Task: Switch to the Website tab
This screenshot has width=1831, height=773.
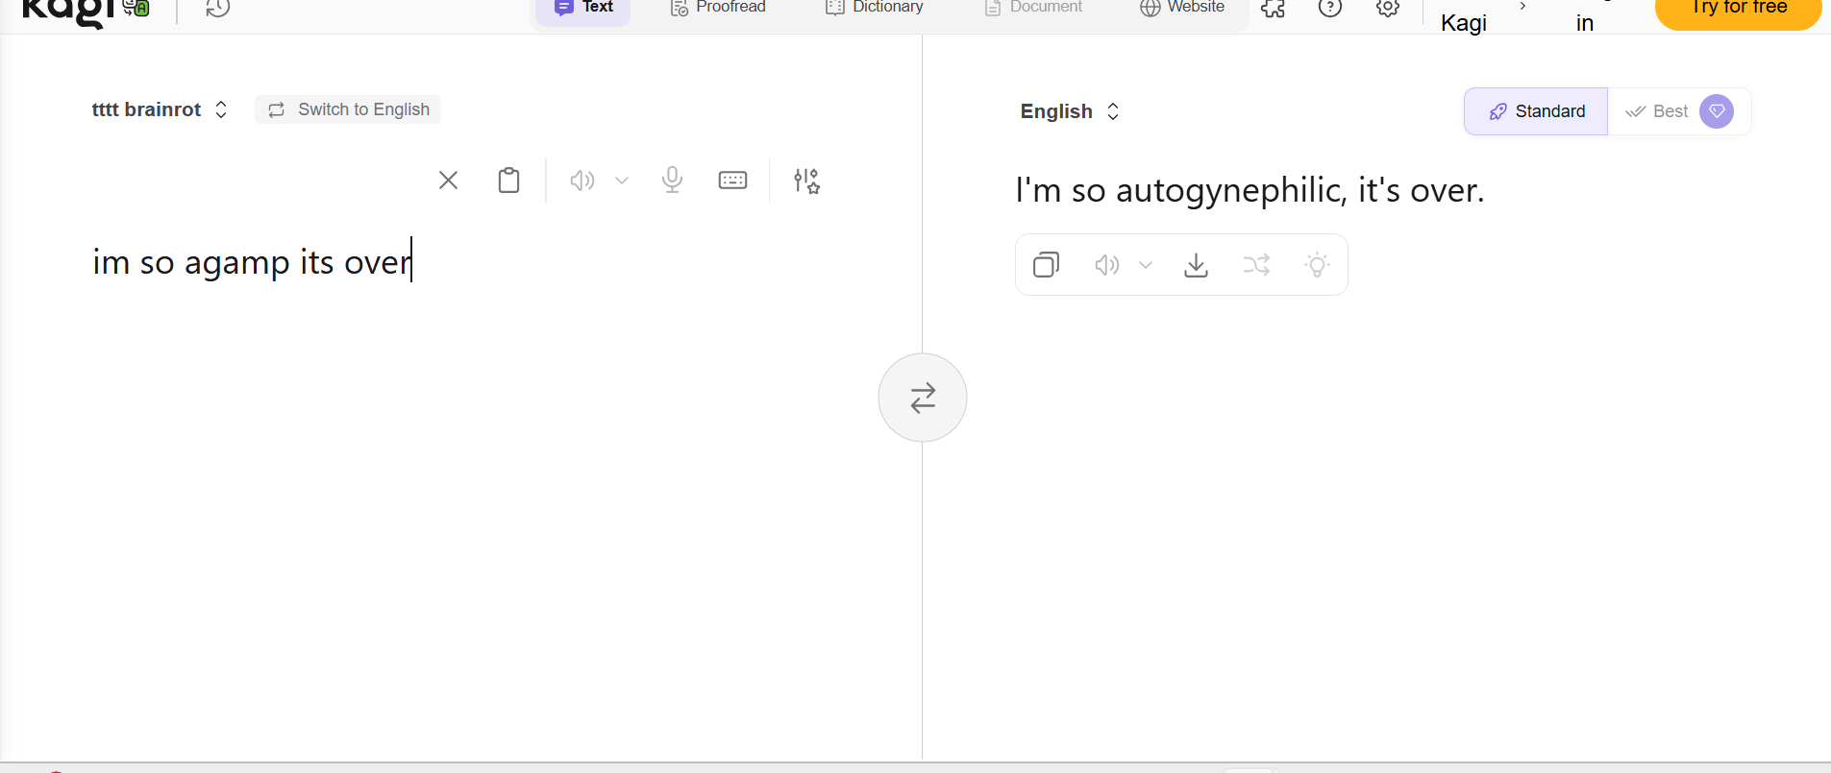Action: tap(1182, 9)
